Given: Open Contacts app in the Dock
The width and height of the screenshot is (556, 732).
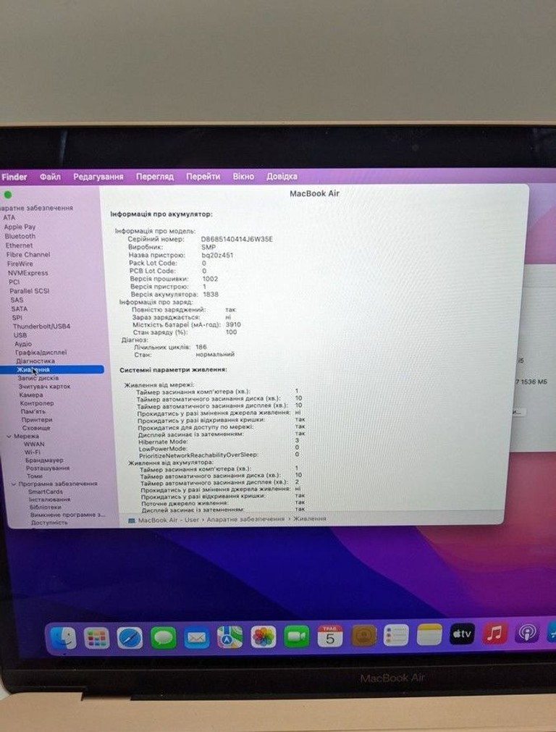Looking at the screenshot, I should (x=363, y=636).
